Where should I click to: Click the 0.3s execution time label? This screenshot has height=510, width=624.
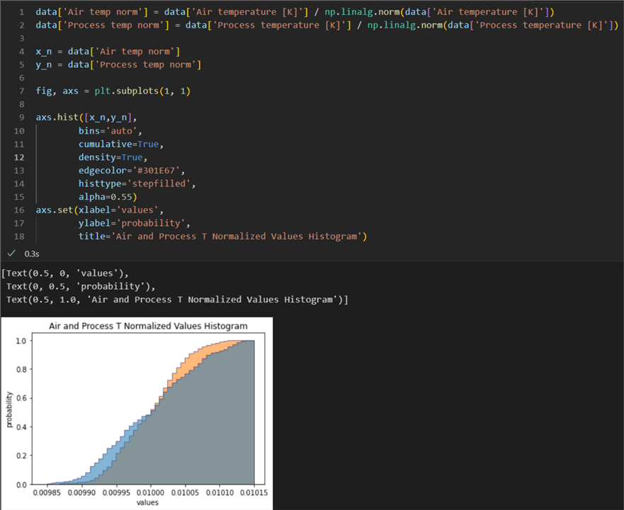tap(32, 253)
